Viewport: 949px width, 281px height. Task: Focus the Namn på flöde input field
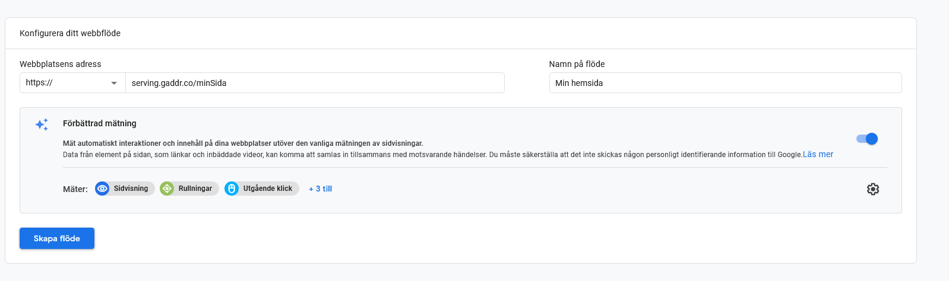pyautogui.click(x=725, y=83)
